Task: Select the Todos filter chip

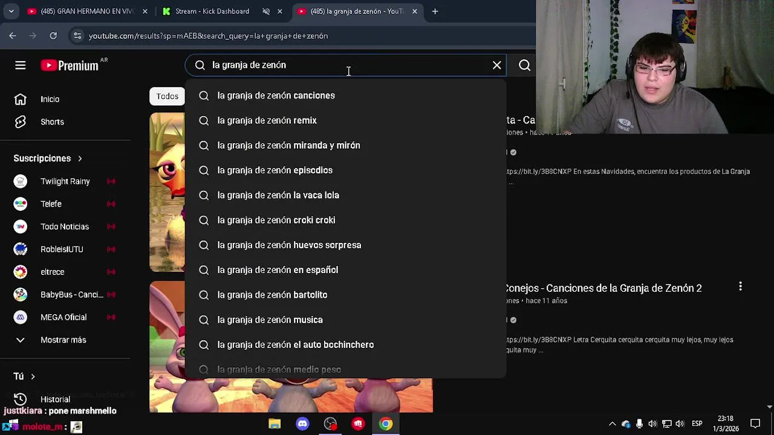Action: tap(167, 96)
